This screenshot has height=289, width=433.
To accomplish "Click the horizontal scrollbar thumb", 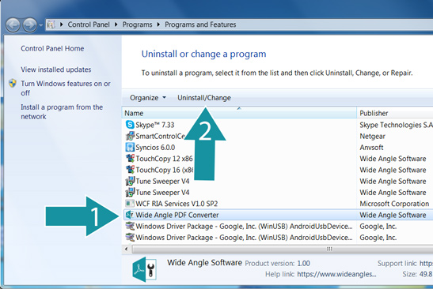I will [x=283, y=249].
